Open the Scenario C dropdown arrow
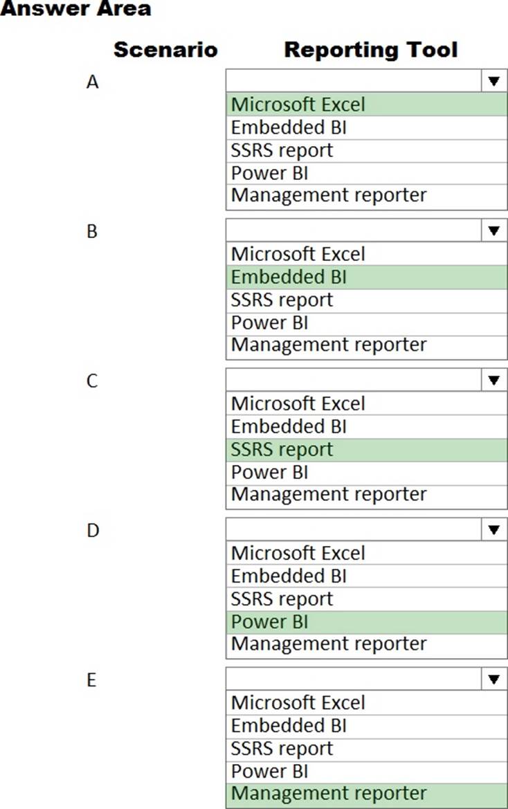Screen dimensions: 508x809 tap(493, 380)
